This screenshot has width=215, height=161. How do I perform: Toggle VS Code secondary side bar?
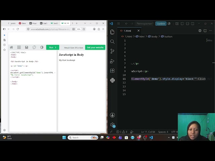click(x=192, y=24)
